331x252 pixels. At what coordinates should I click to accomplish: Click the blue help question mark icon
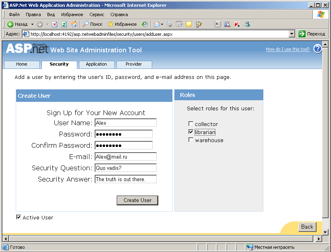click(x=317, y=49)
